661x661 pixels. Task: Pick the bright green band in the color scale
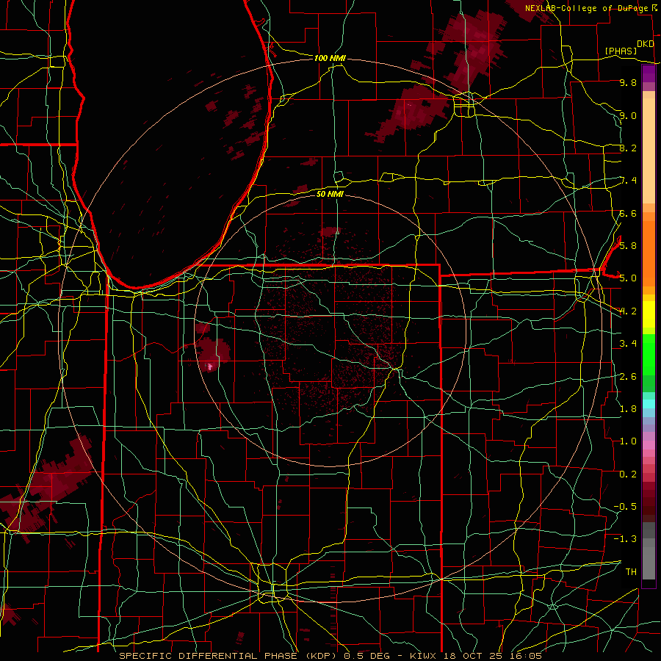(x=649, y=355)
